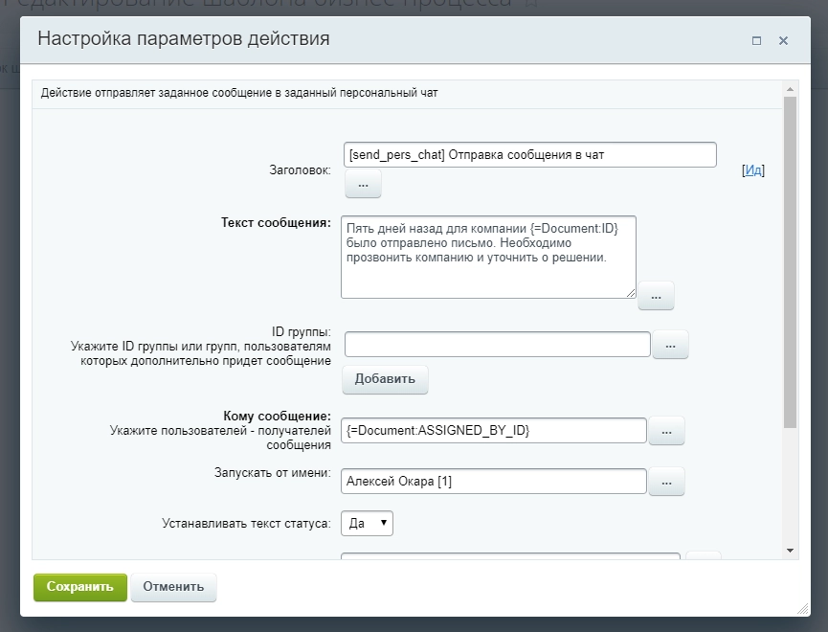Click '...' button beside Запускать от имени
Screen dimensions: 828x632
tap(666, 481)
